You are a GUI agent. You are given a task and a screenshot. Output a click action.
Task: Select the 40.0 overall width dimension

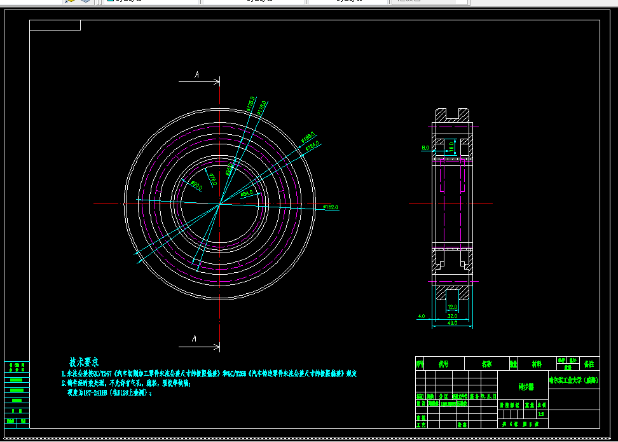(453, 323)
